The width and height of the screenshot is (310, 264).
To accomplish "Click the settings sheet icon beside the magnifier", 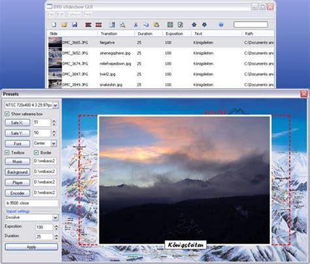I will [x=112, y=25].
